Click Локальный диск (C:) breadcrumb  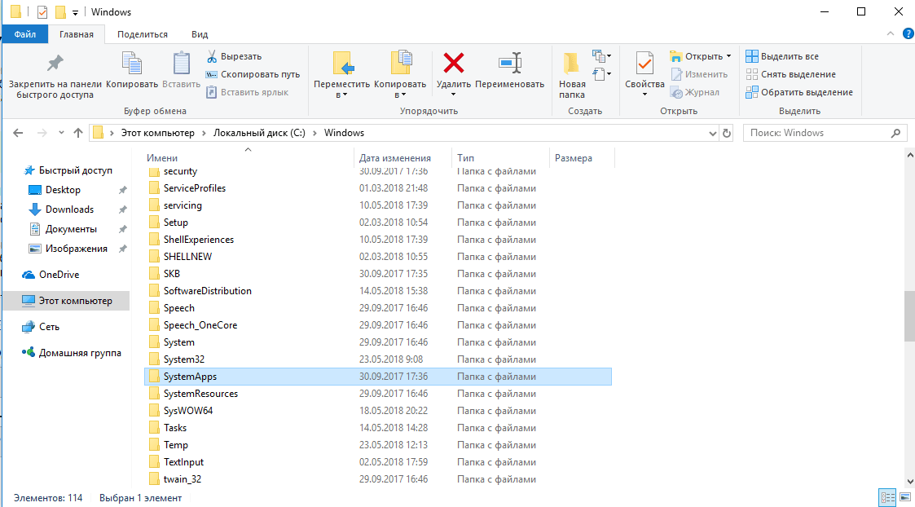[259, 133]
